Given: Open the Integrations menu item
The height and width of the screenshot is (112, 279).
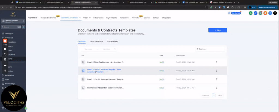Looking at the screenshot, I should (x=166, y=18).
